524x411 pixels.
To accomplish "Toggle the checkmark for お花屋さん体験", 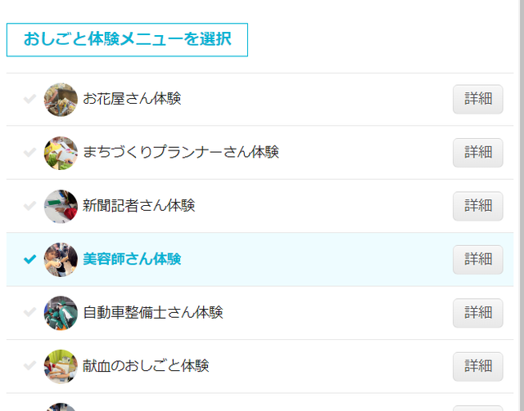I will [29, 99].
